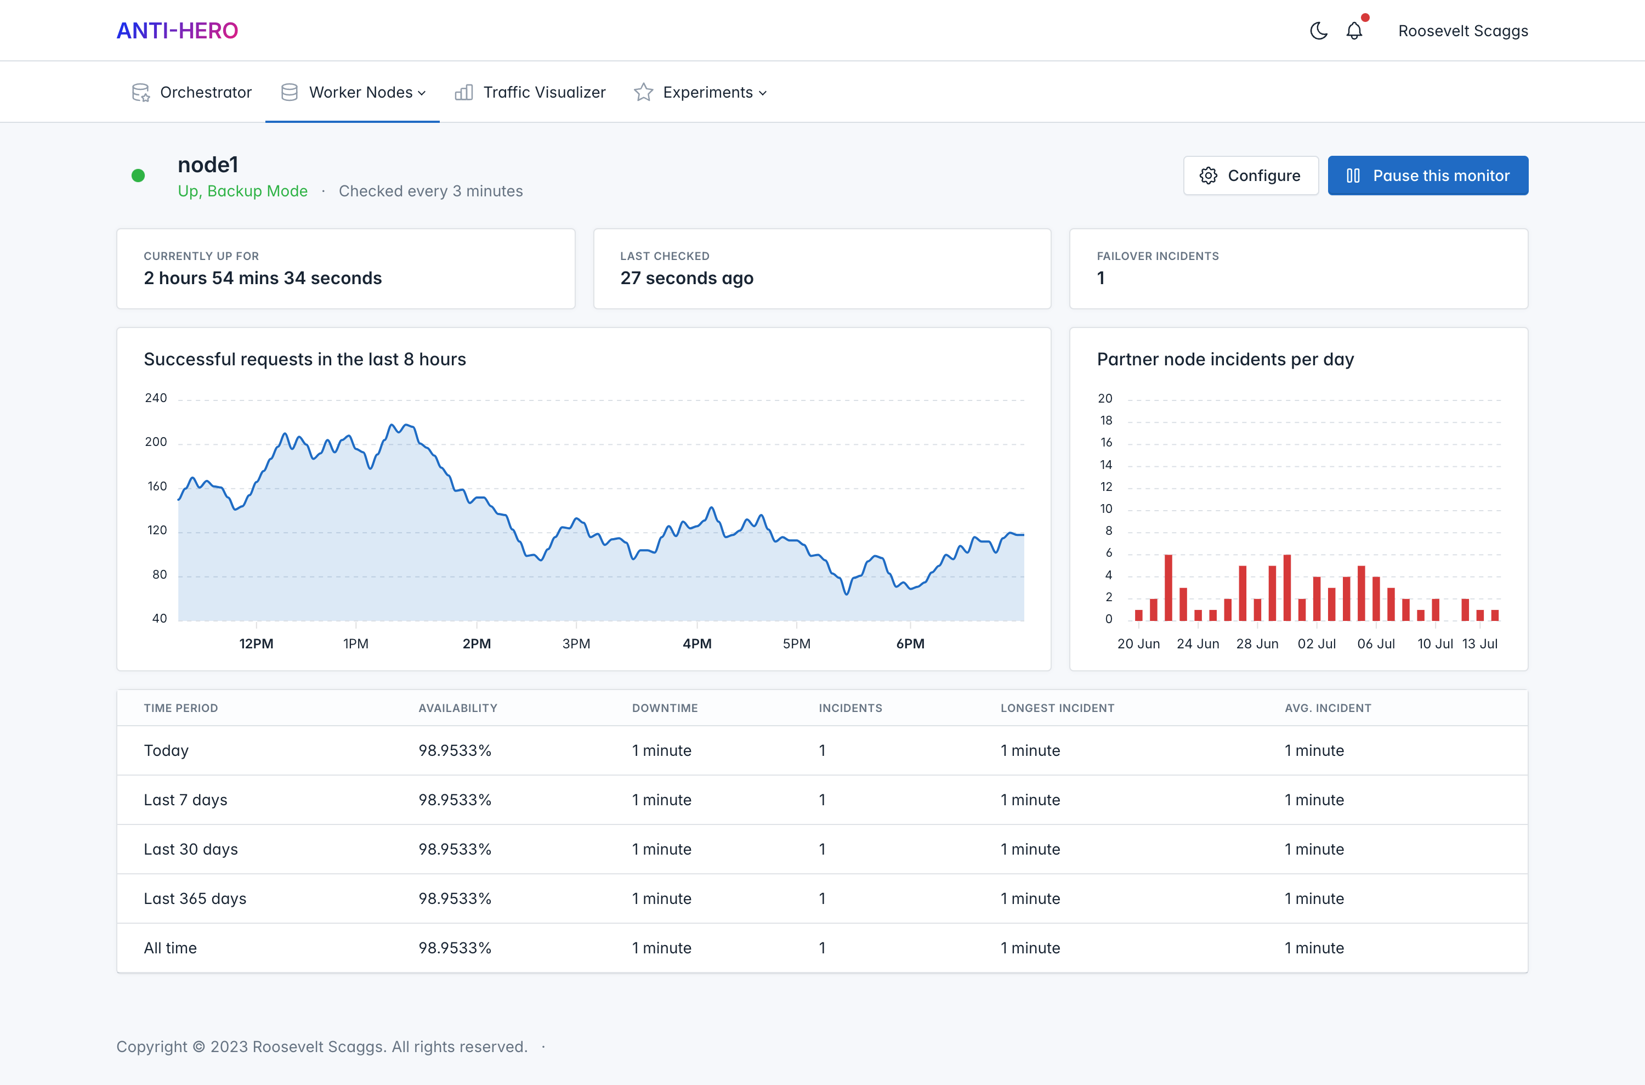Switch to the Traffic Visualizer tab
The width and height of the screenshot is (1645, 1085).
(x=530, y=93)
